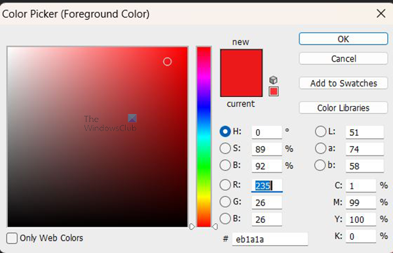
Task: Click the hex field showing eb1a1a
Action: coord(270,239)
